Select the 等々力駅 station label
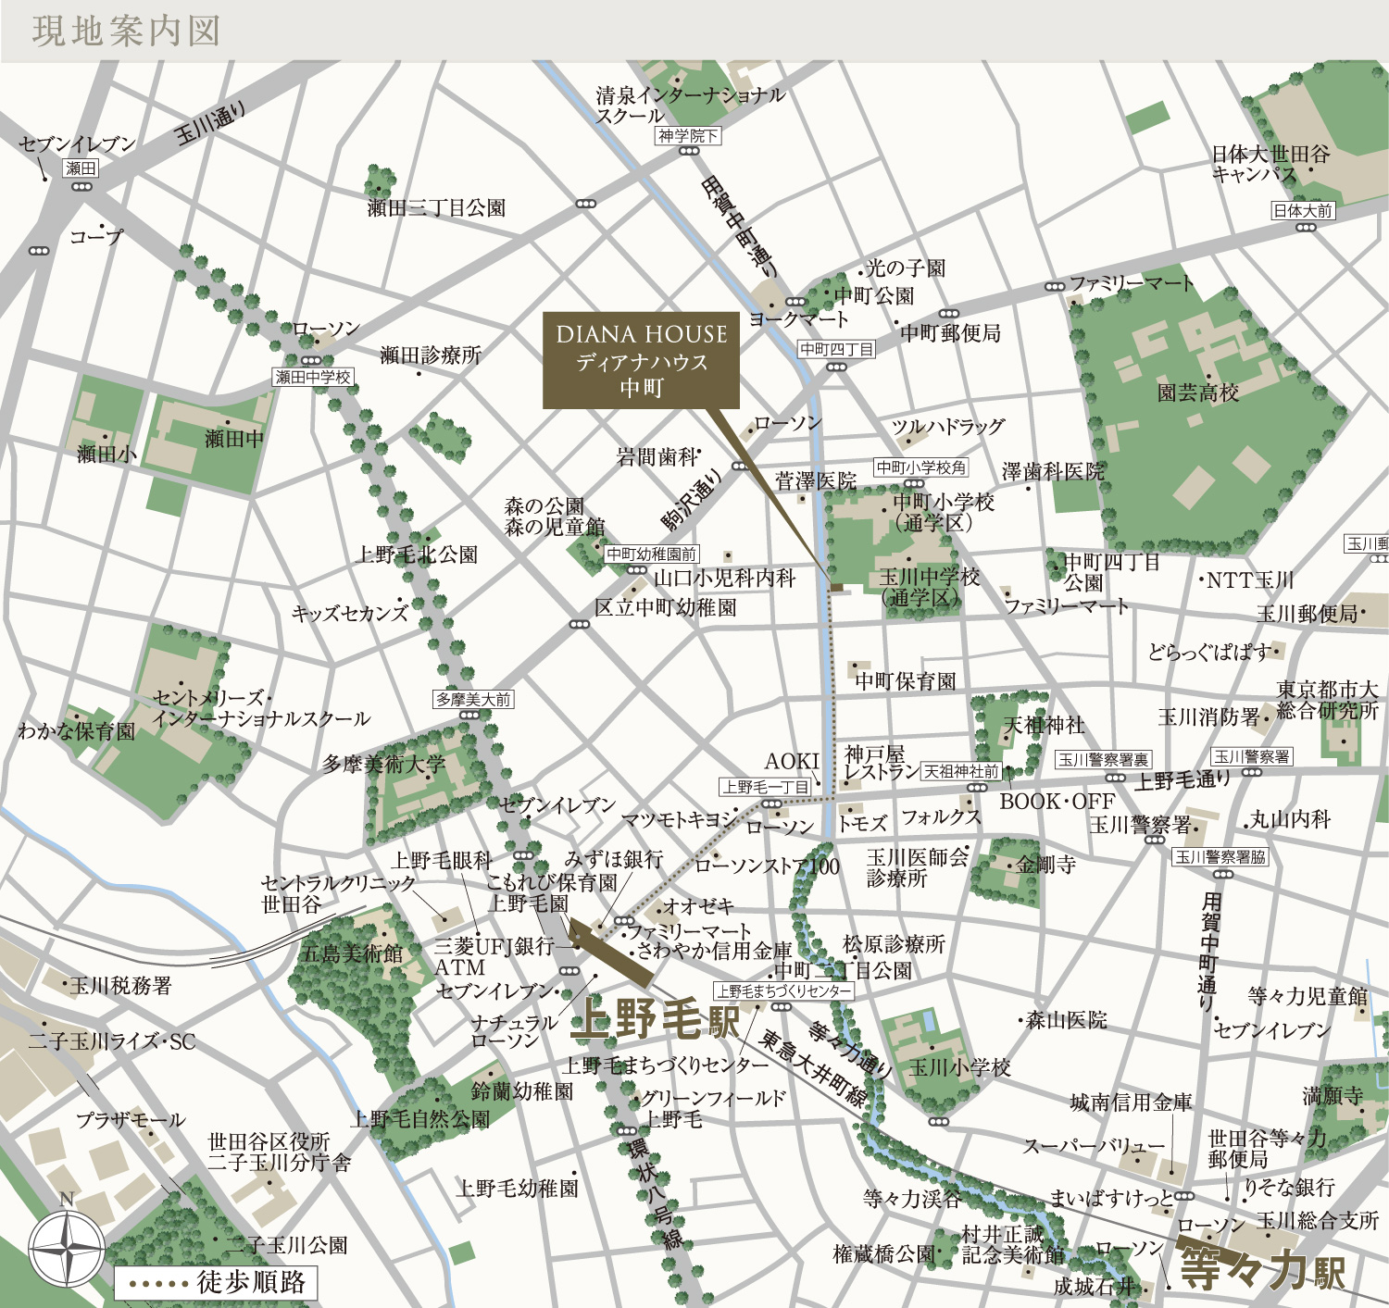Image resolution: width=1389 pixels, height=1308 pixels. pyautogui.click(x=1261, y=1268)
